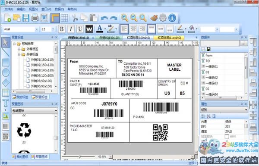Click the zoom slider under the canvas

click(x=79, y=157)
